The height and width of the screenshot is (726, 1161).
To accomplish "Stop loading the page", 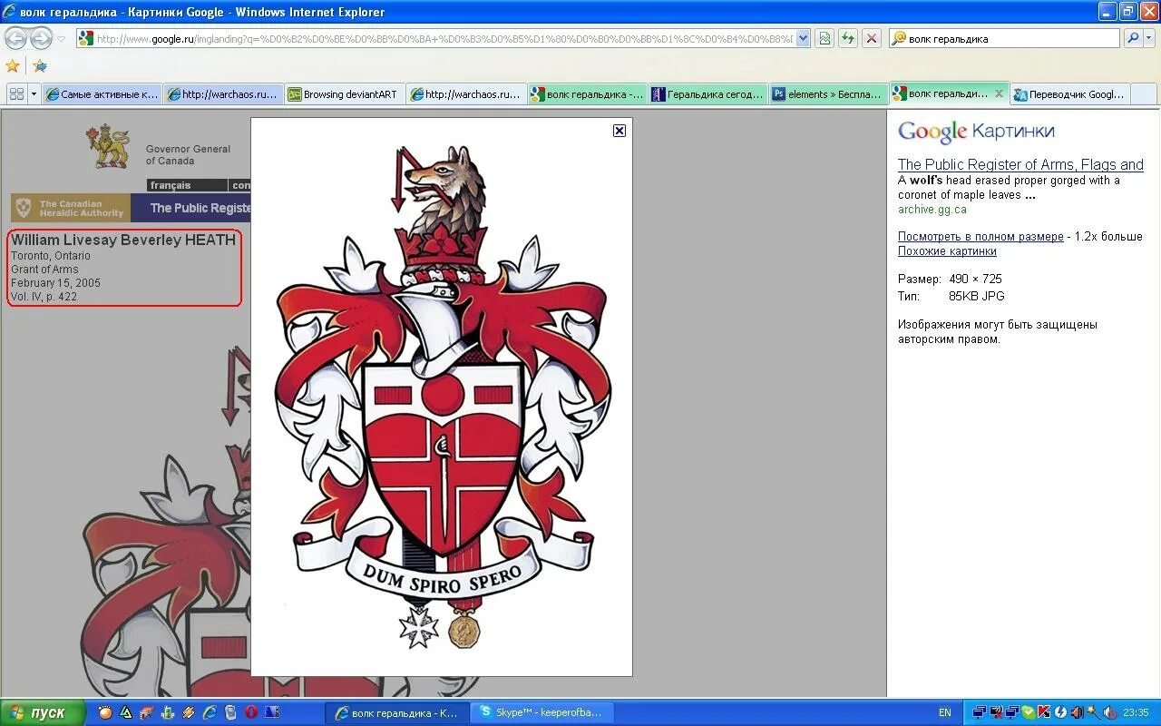I will click(872, 38).
